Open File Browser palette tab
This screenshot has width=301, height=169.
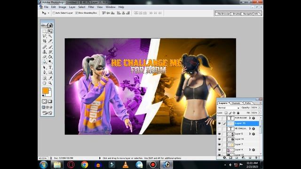point(223,14)
